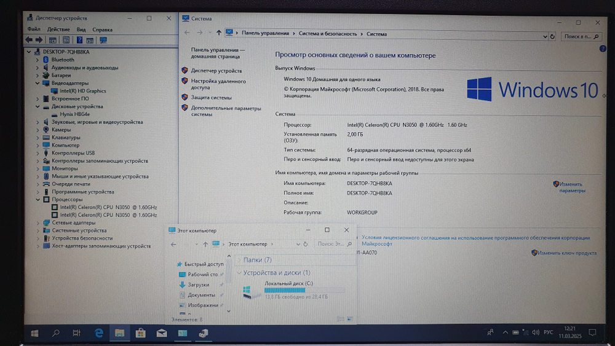Viewport: 615px width, 346px height.
Task: Click back arrow in Система window
Action: click(187, 33)
